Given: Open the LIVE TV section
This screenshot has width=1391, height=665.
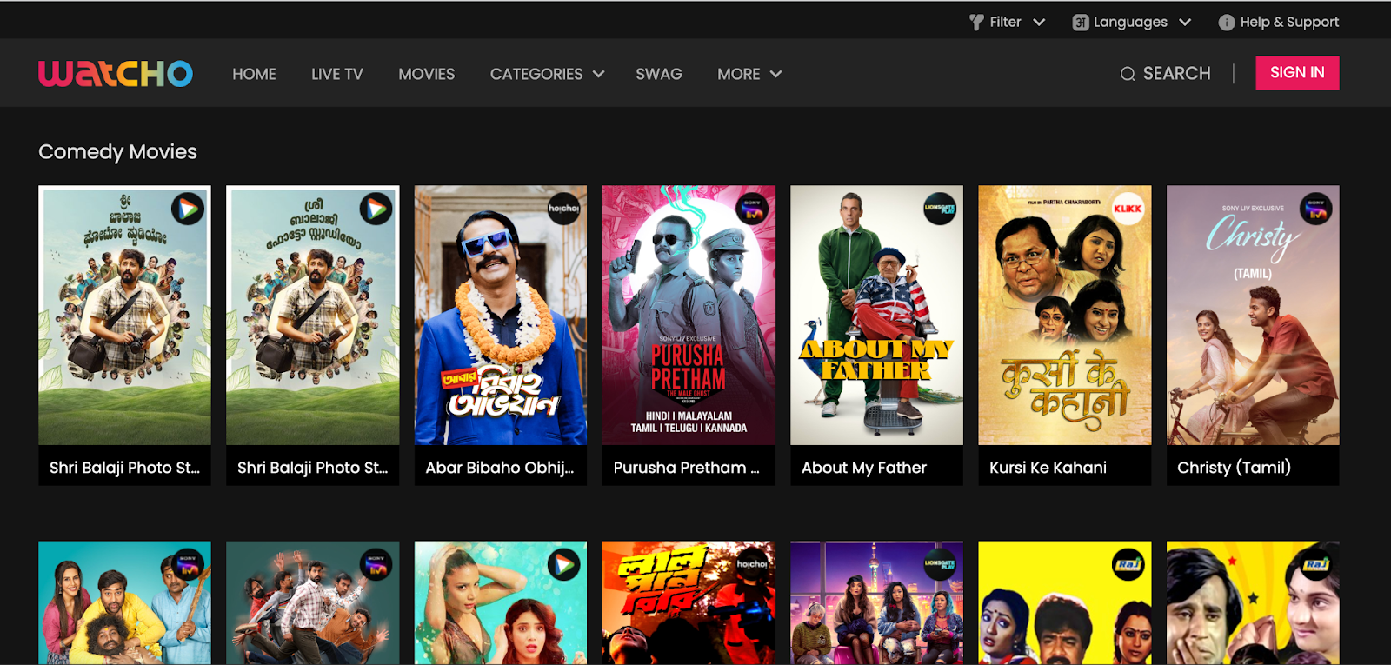Looking at the screenshot, I should (337, 74).
